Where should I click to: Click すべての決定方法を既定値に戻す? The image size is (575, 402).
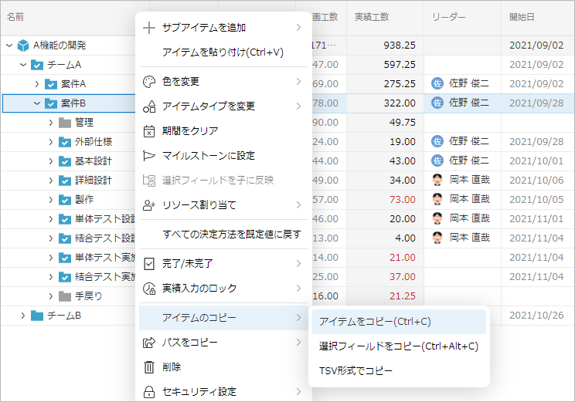231,234
